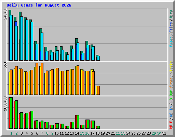Click day 27 on the x-axis
175x137 pixels.
point(144,133)
